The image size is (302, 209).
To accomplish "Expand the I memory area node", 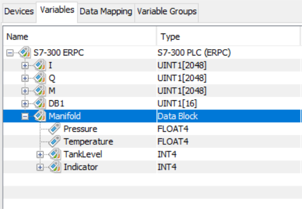I will (25, 65).
